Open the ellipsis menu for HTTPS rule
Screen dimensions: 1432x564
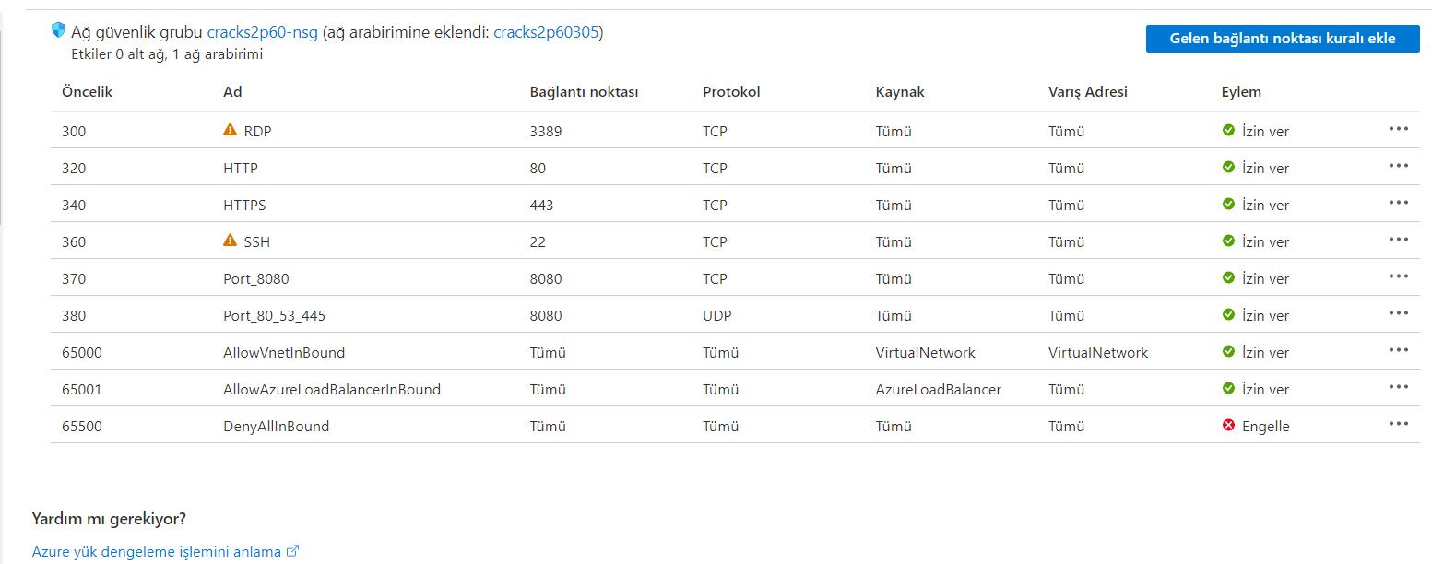click(1398, 203)
